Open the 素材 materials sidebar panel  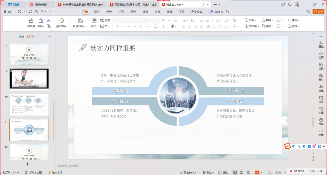[x=321, y=77]
